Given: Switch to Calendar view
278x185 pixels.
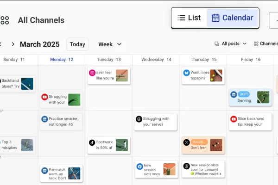Looking at the screenshot, I should [233, 18].
